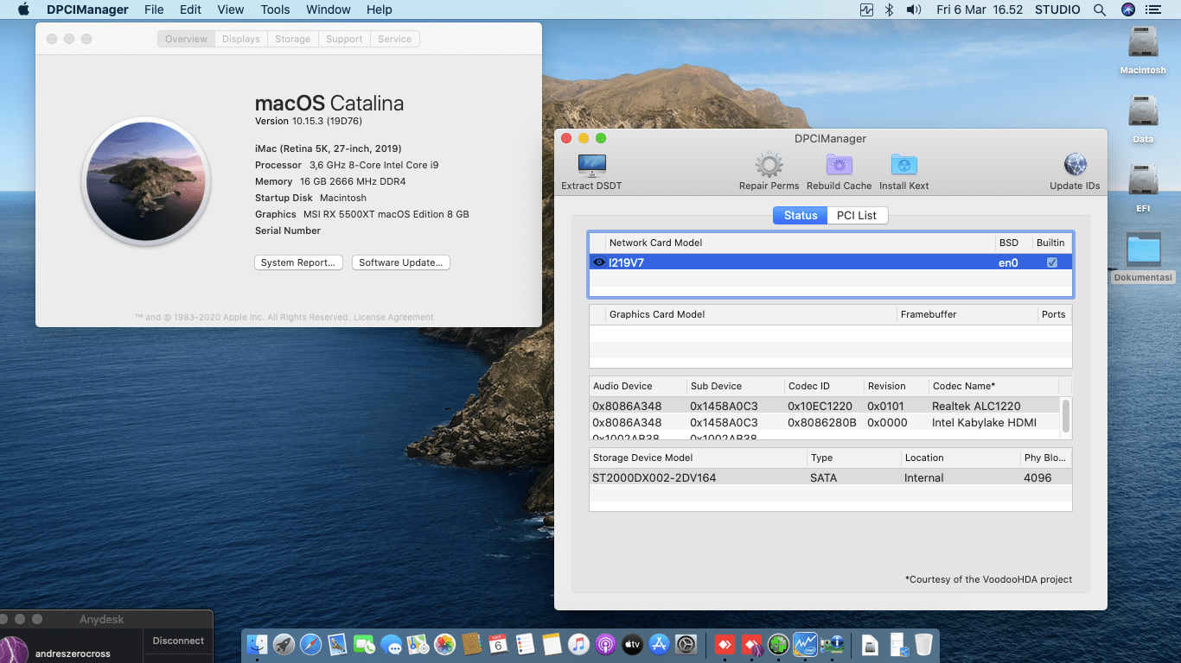Click the audio device list scrollbar

[1066, 416]
